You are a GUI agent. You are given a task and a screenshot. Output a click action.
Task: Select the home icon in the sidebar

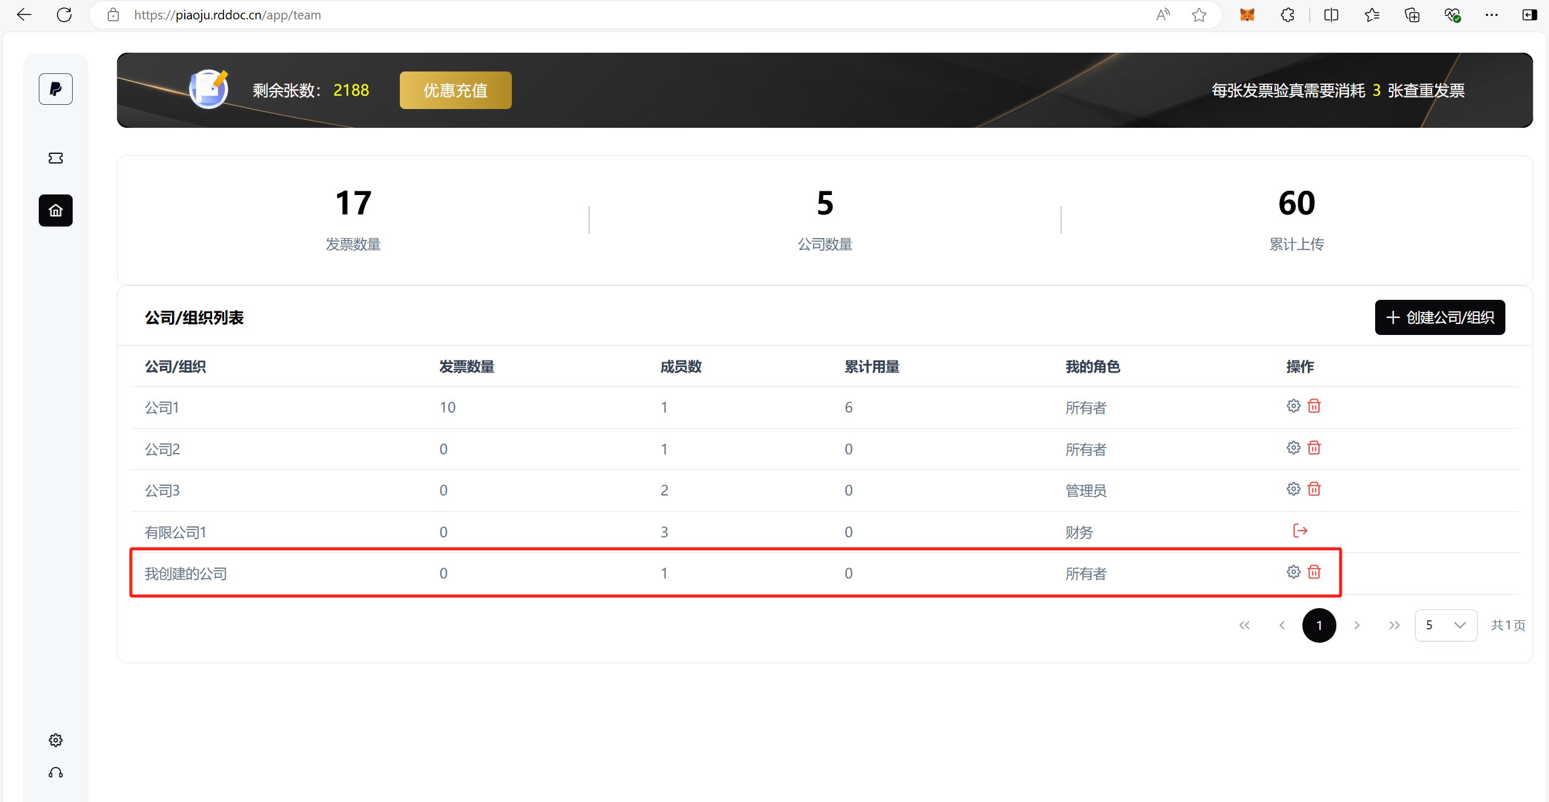tap(56, 210)
